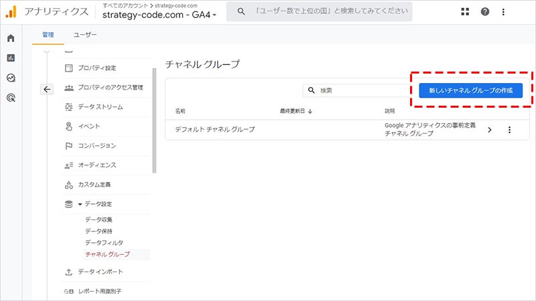
Task: Open Explore icon in left rail
Action: point(10,78)
